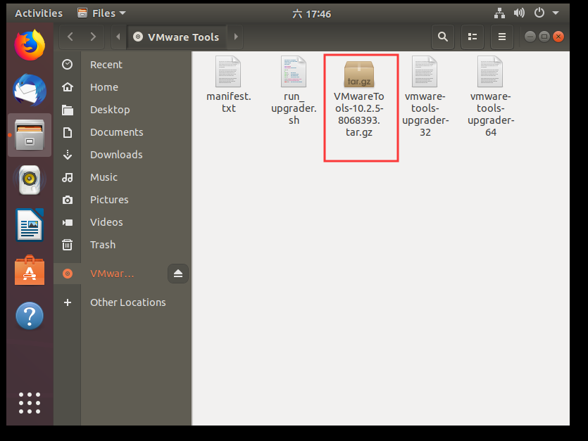Open the Help icon in the dock
588x441 pixels.
30,316
